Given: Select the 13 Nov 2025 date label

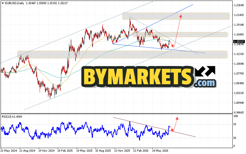Looking at the screenshot, I should [122, 151].
